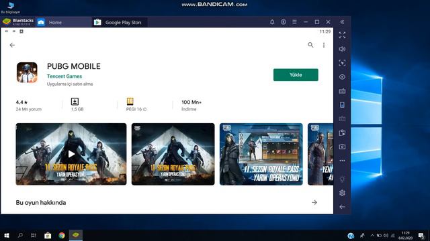Click the Yükle install button
The image size is (430, 241).
[296, 75]
